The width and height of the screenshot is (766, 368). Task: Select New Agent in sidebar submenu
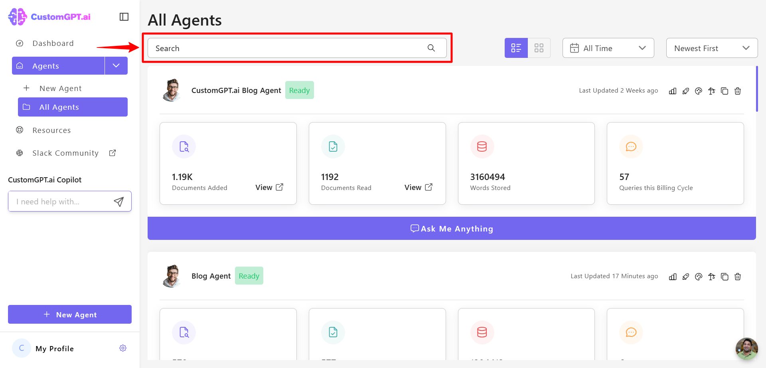click(61, 88)
